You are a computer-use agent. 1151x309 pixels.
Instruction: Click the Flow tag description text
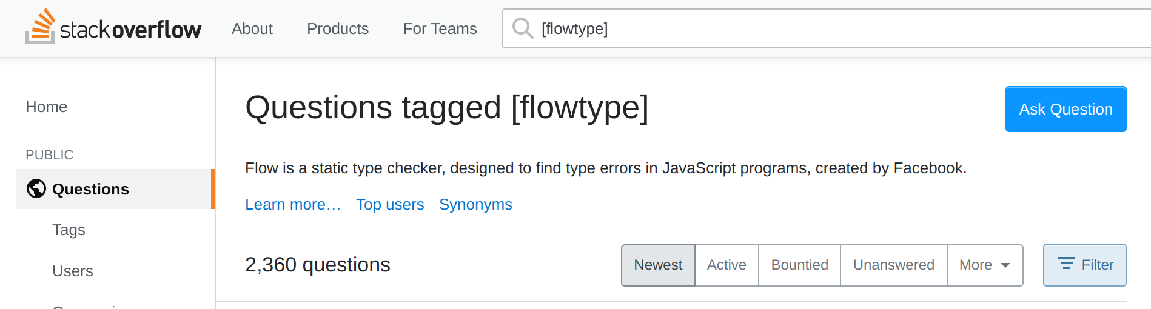click(x=606, y=168)
